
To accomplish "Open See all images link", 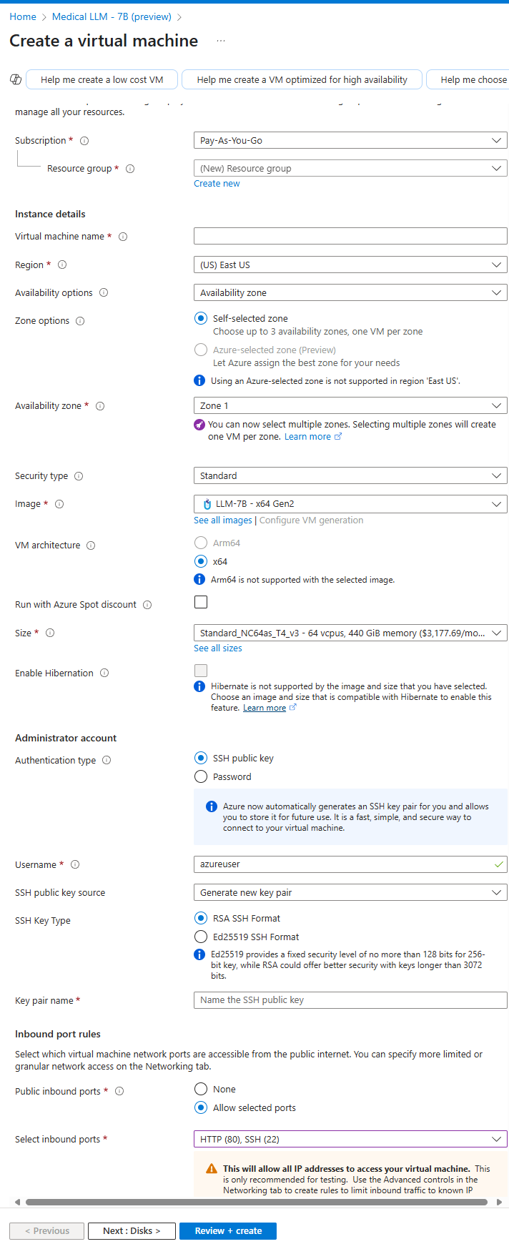I will pyautogui.click(x=223, y=520).
